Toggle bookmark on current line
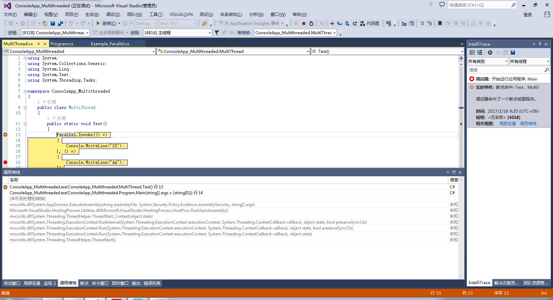 (440, 24)
